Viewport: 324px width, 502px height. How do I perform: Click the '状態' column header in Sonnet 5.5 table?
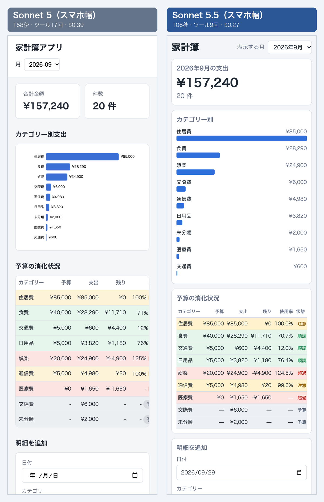pos(300,311)
